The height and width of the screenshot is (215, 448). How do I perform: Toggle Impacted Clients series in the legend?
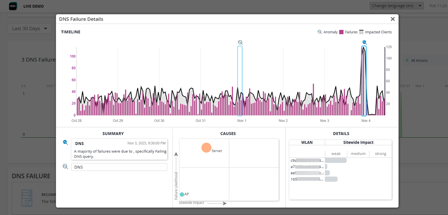tap(375, 32)
